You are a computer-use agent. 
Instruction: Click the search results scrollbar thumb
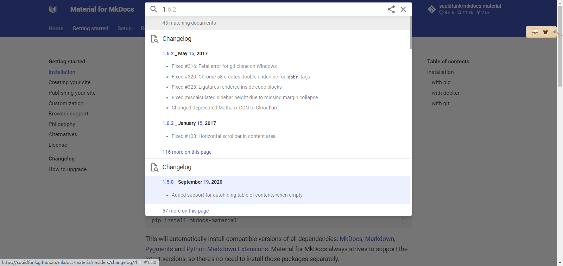(411, 32)
